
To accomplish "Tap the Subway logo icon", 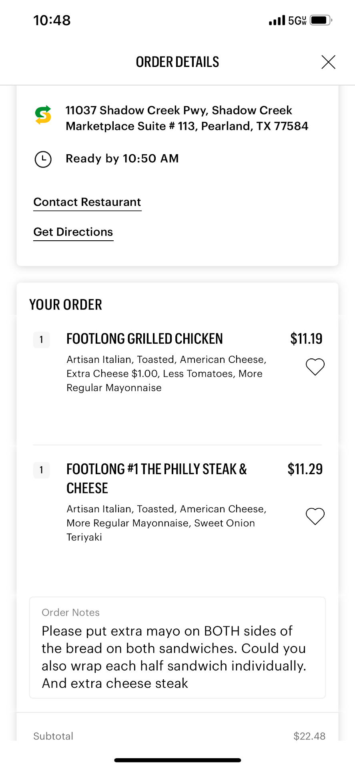I will point(43,115).
